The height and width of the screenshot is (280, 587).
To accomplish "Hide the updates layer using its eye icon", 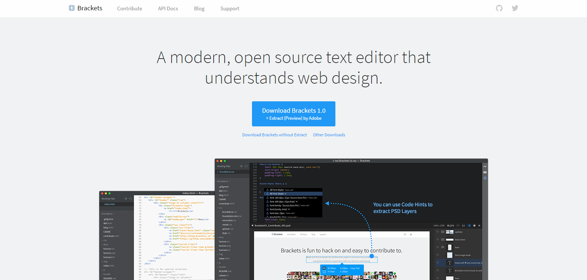I will 438,232.
